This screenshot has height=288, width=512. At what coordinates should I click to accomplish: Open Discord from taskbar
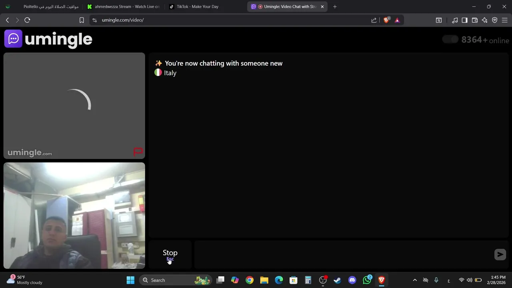(x=352, y=280)
